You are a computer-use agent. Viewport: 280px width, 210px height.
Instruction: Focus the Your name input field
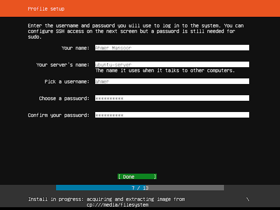(172, 48)
